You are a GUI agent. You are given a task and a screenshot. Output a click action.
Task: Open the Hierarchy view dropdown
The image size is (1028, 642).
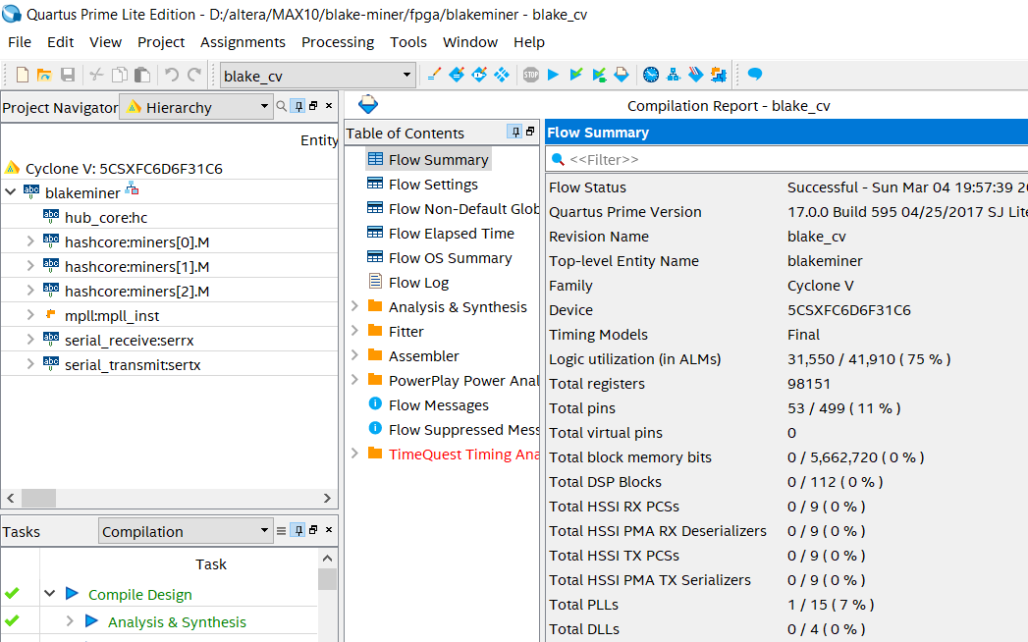pos(264,106)
